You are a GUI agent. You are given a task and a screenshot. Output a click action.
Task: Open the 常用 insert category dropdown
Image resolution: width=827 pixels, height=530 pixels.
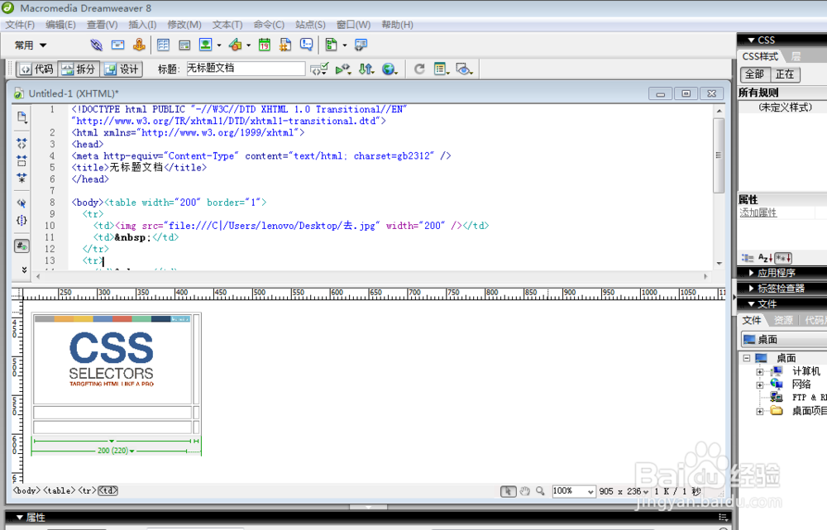(x=31, y=45)
